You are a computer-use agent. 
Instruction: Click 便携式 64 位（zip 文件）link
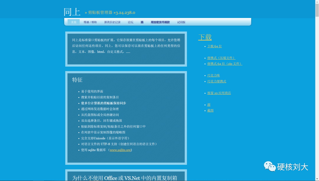224,64
